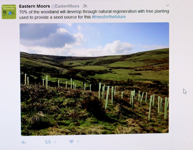Open the moorland tree-planting photo
Viewport: 193px width, 150px height.
pos(94,79)
